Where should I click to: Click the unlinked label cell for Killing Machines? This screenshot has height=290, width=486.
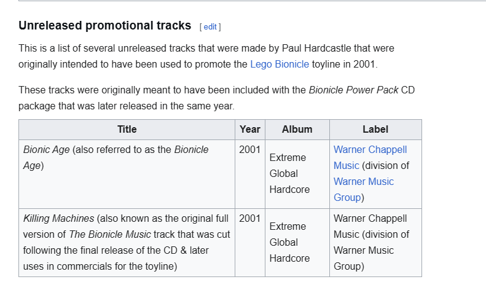pyautogui.click(x=370, y=242)
